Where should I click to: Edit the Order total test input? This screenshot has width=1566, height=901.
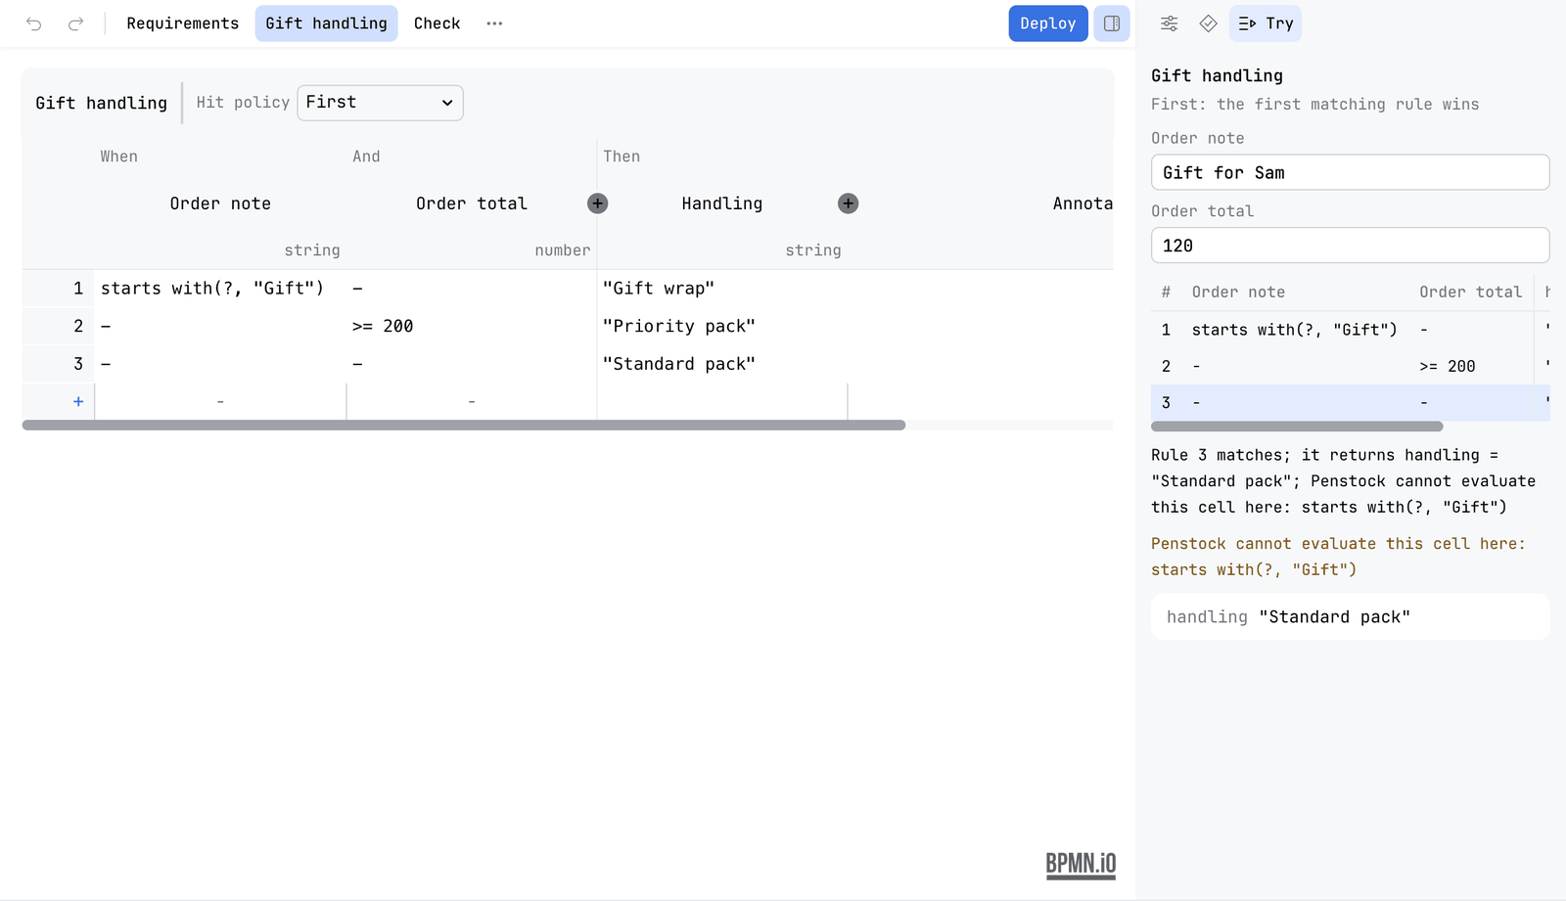[1350, 246]
